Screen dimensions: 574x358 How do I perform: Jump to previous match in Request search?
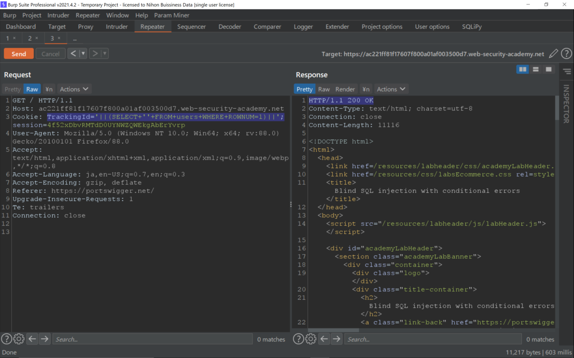pyautogui.click(x=32, y=339)
